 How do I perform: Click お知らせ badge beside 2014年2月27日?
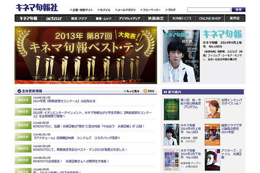pyautogui.click(x=23, y=137)
